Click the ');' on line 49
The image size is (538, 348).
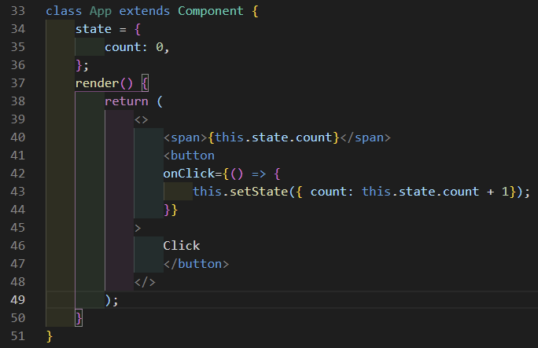tap(112, 300)
